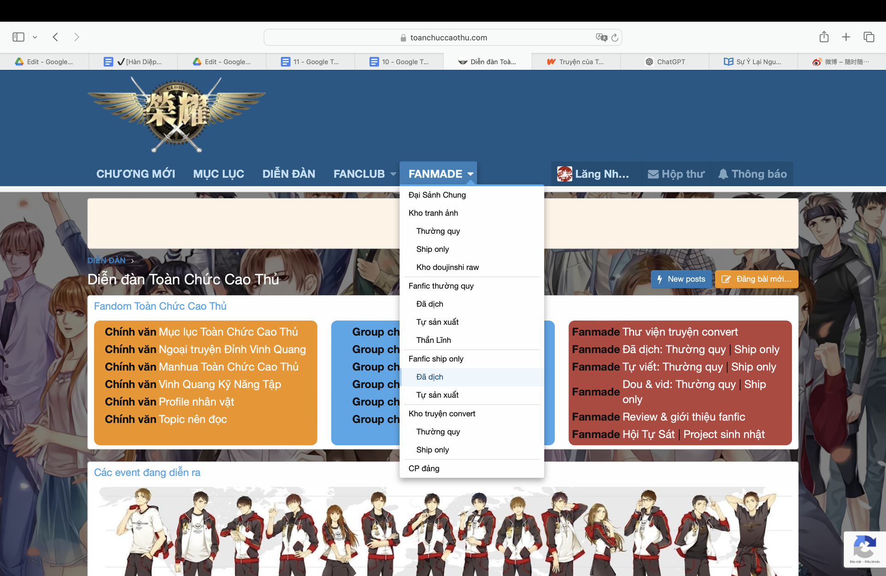Click the Đăng bài mới... button
This screenshot has height=576, width=886.
pos(757,279)
